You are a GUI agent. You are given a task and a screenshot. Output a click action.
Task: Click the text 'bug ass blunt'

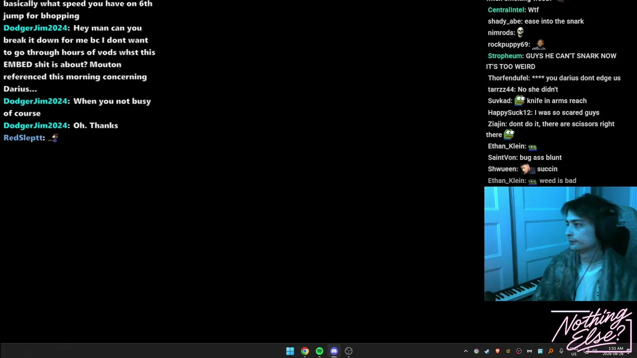coord(540,158)
